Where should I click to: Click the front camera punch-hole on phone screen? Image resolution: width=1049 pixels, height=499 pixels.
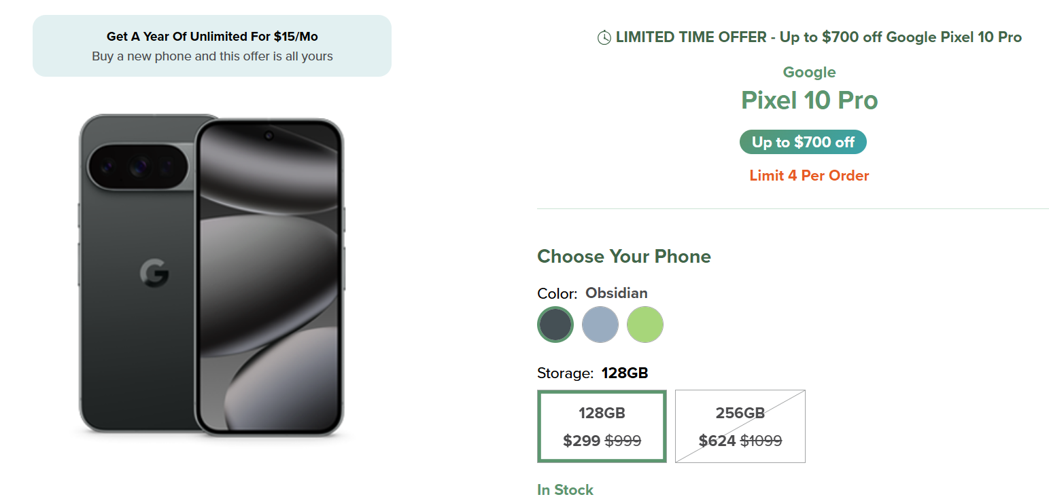pos(269,136)
